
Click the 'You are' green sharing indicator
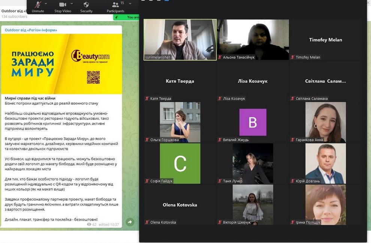(132, 17)
